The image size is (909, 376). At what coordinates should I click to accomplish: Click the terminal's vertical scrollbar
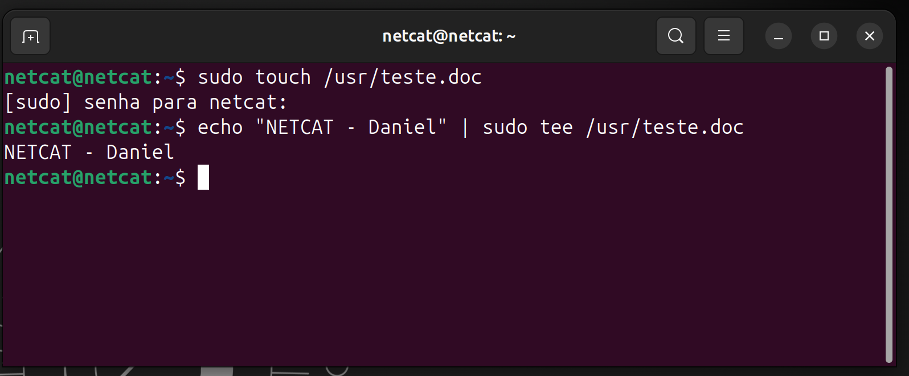pos(889,215)
